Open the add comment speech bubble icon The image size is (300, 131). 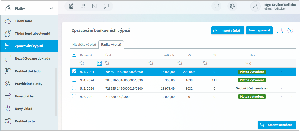click(107, 6)
